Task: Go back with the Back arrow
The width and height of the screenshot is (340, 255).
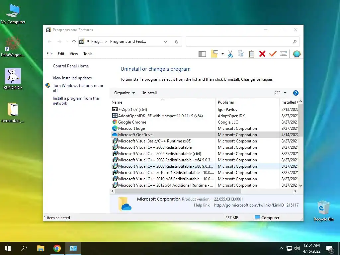Action: (x=49, y=42)
